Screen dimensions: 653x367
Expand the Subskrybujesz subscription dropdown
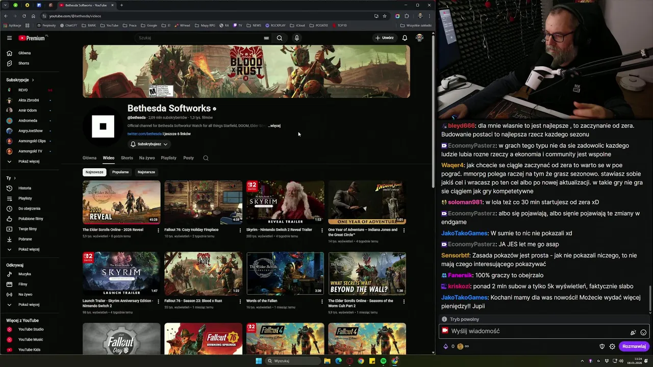[x=149, y=144]
